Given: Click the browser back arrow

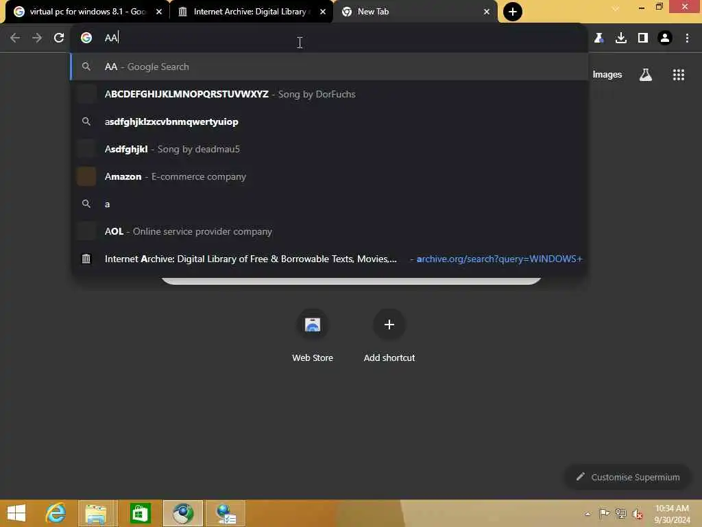Looking at the screenshot, I should (x=15, y=38).
